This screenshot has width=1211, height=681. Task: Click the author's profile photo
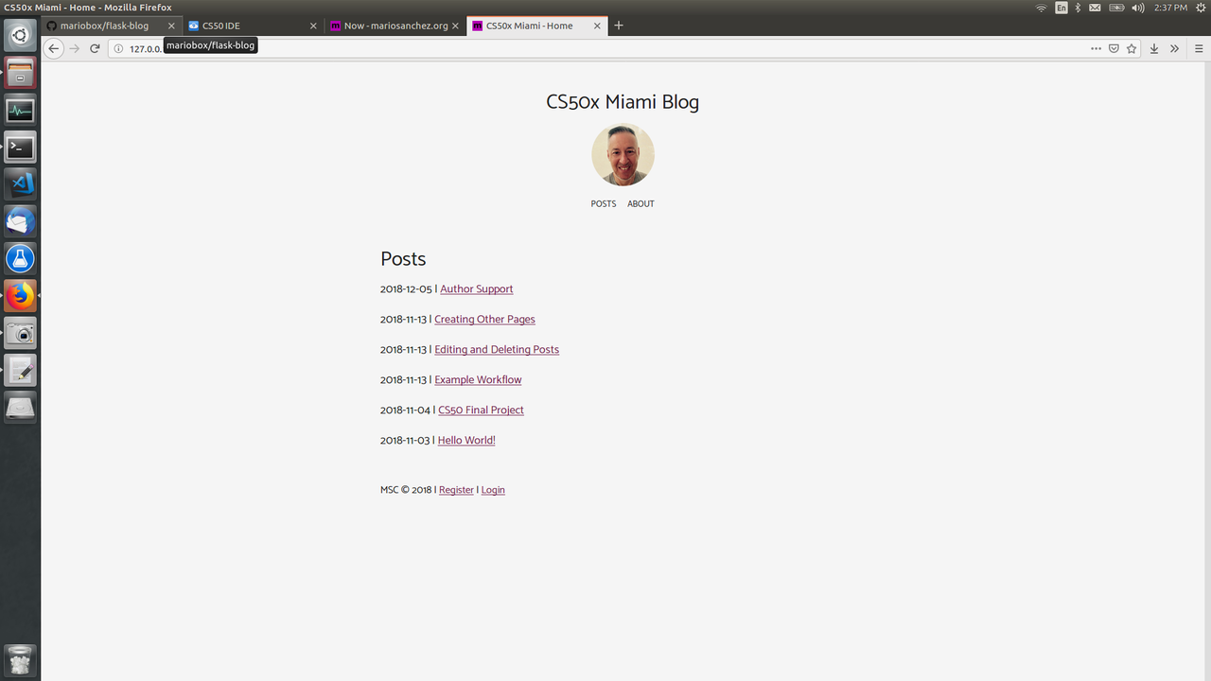point(623,155)
